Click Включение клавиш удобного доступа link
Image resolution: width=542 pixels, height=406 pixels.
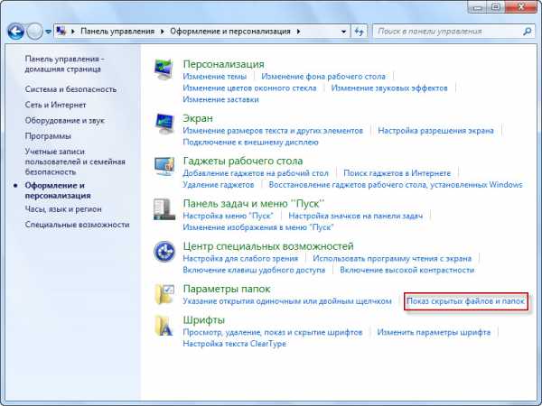point(254,270)
